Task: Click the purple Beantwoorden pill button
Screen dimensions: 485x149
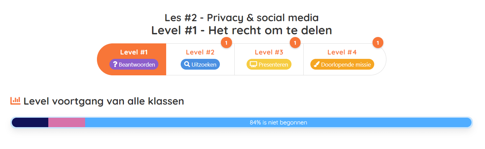Action: 134,64
